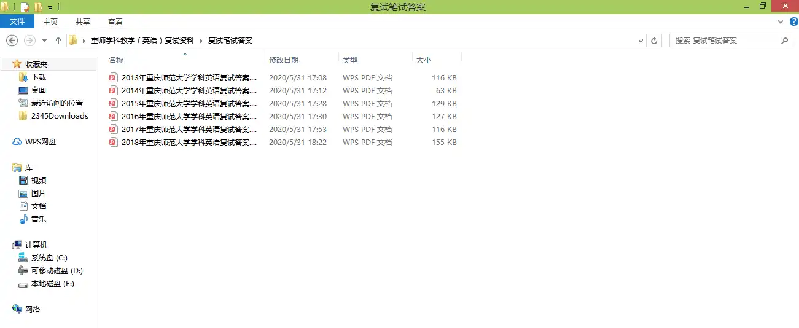Open 收藏夹 in navigation pane
Viewport: 799px width, 328px height.
pyautogui.click(x=36, y=64)
